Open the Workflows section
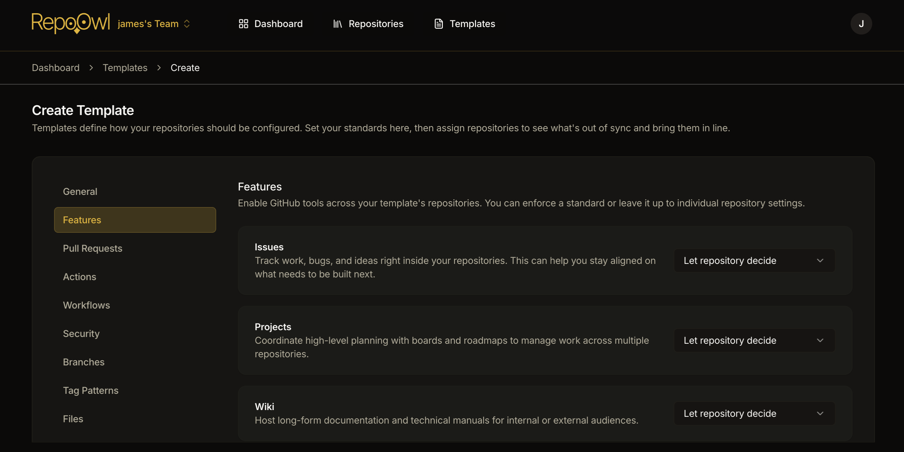The width and height of the screenshot is (904, 452). [x=86, y=305]
